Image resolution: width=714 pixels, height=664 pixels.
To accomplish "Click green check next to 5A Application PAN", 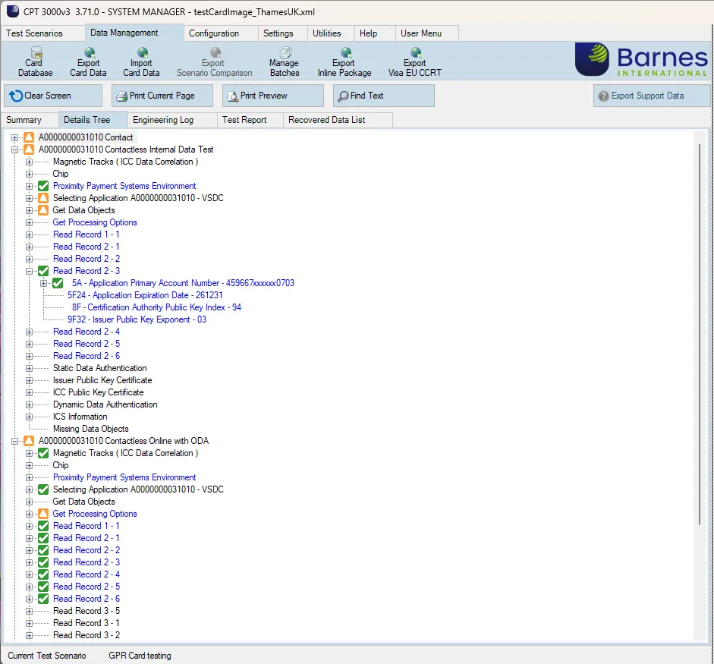I will [x=58, y=283].
